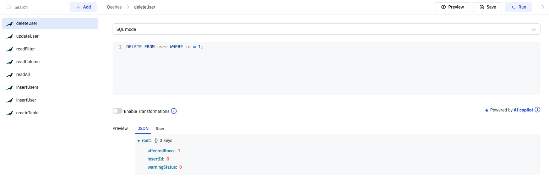Click the Preview button with eye icon

[x=452, y=7]
